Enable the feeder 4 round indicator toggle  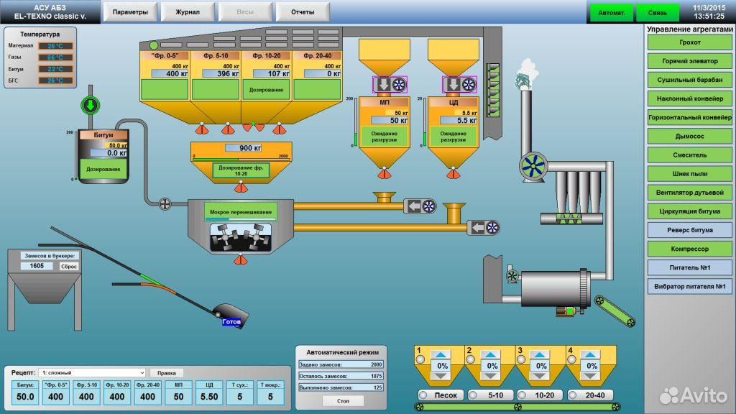571,359
